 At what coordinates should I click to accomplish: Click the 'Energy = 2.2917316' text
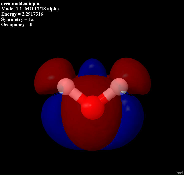pyautogui.click(x=22, y=14)
